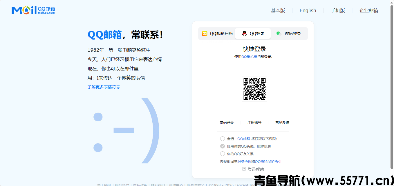This screenshot has width=394, height=186.
Task: Follow the 了解更多表情符号 link
Action: click(x=104, y=87)
